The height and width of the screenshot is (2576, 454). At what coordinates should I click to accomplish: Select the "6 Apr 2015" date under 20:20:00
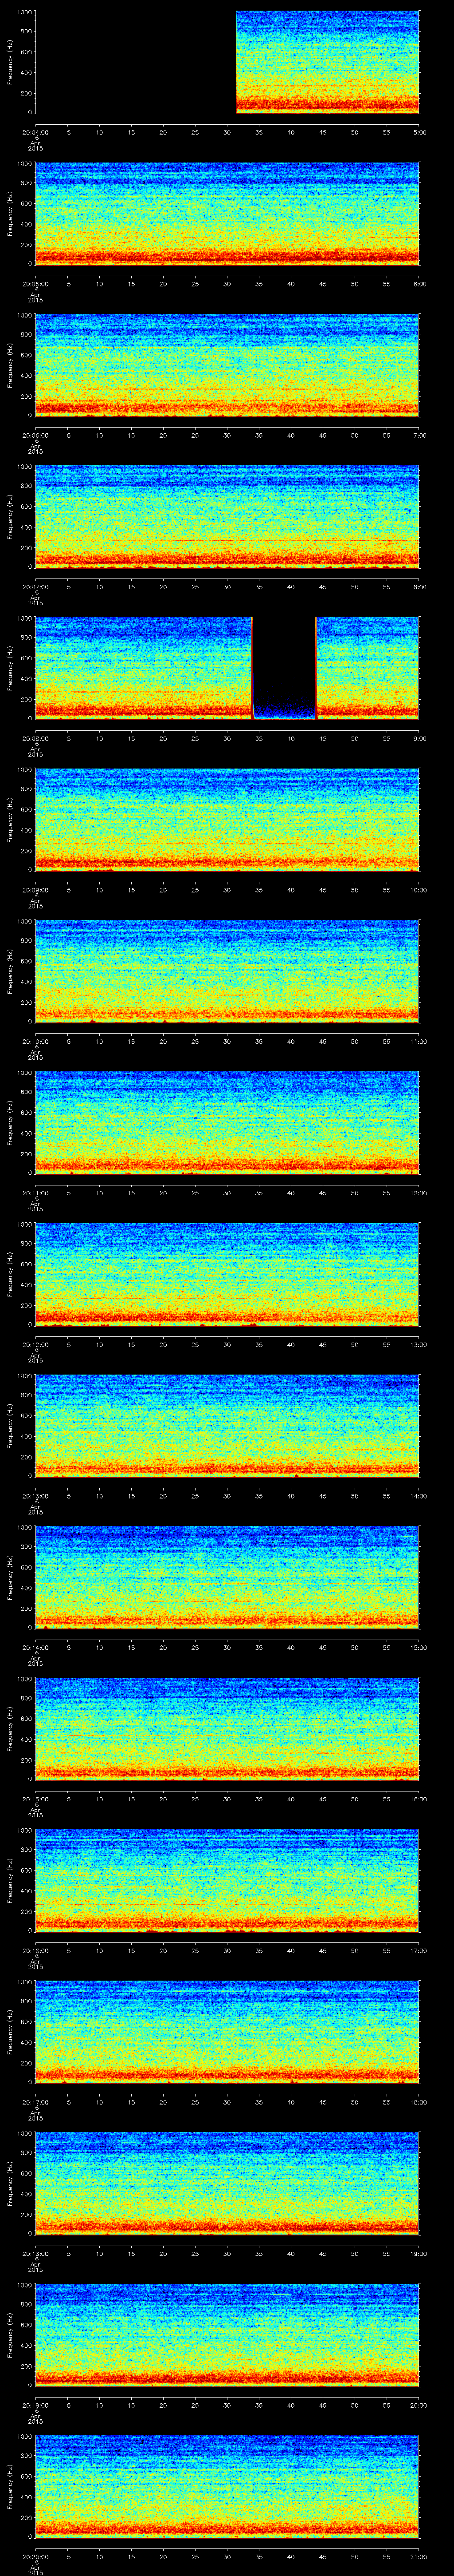point(35,2567)
